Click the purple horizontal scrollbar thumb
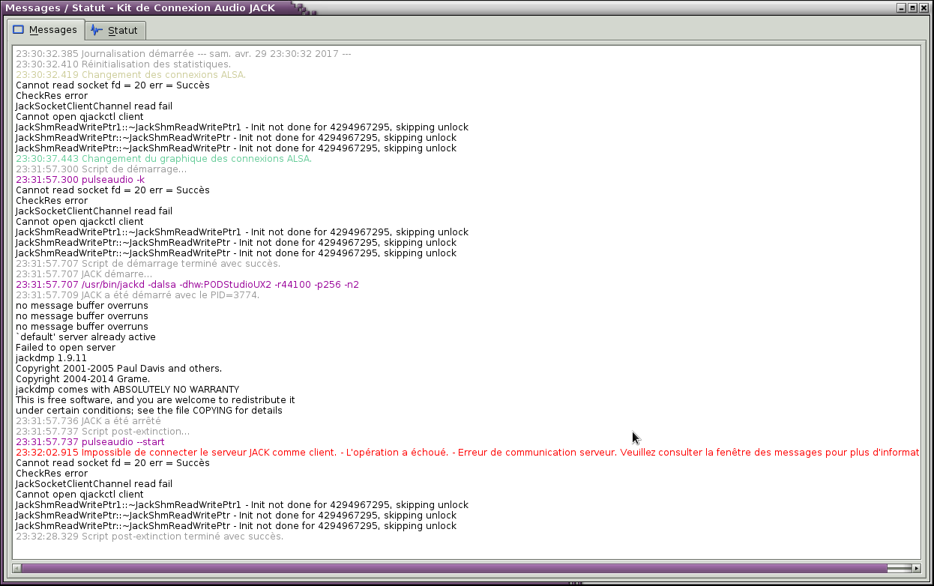This screenshot has height=586, width=934. pos(454,569)
